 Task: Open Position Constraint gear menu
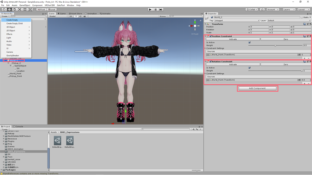click(x=310, y=36)
